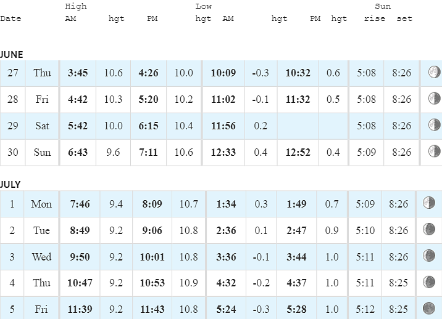Click the moon phase icon for June 28
Viewport: 442px width, 319px height.
pyautogui.click(x=434, y=99)
